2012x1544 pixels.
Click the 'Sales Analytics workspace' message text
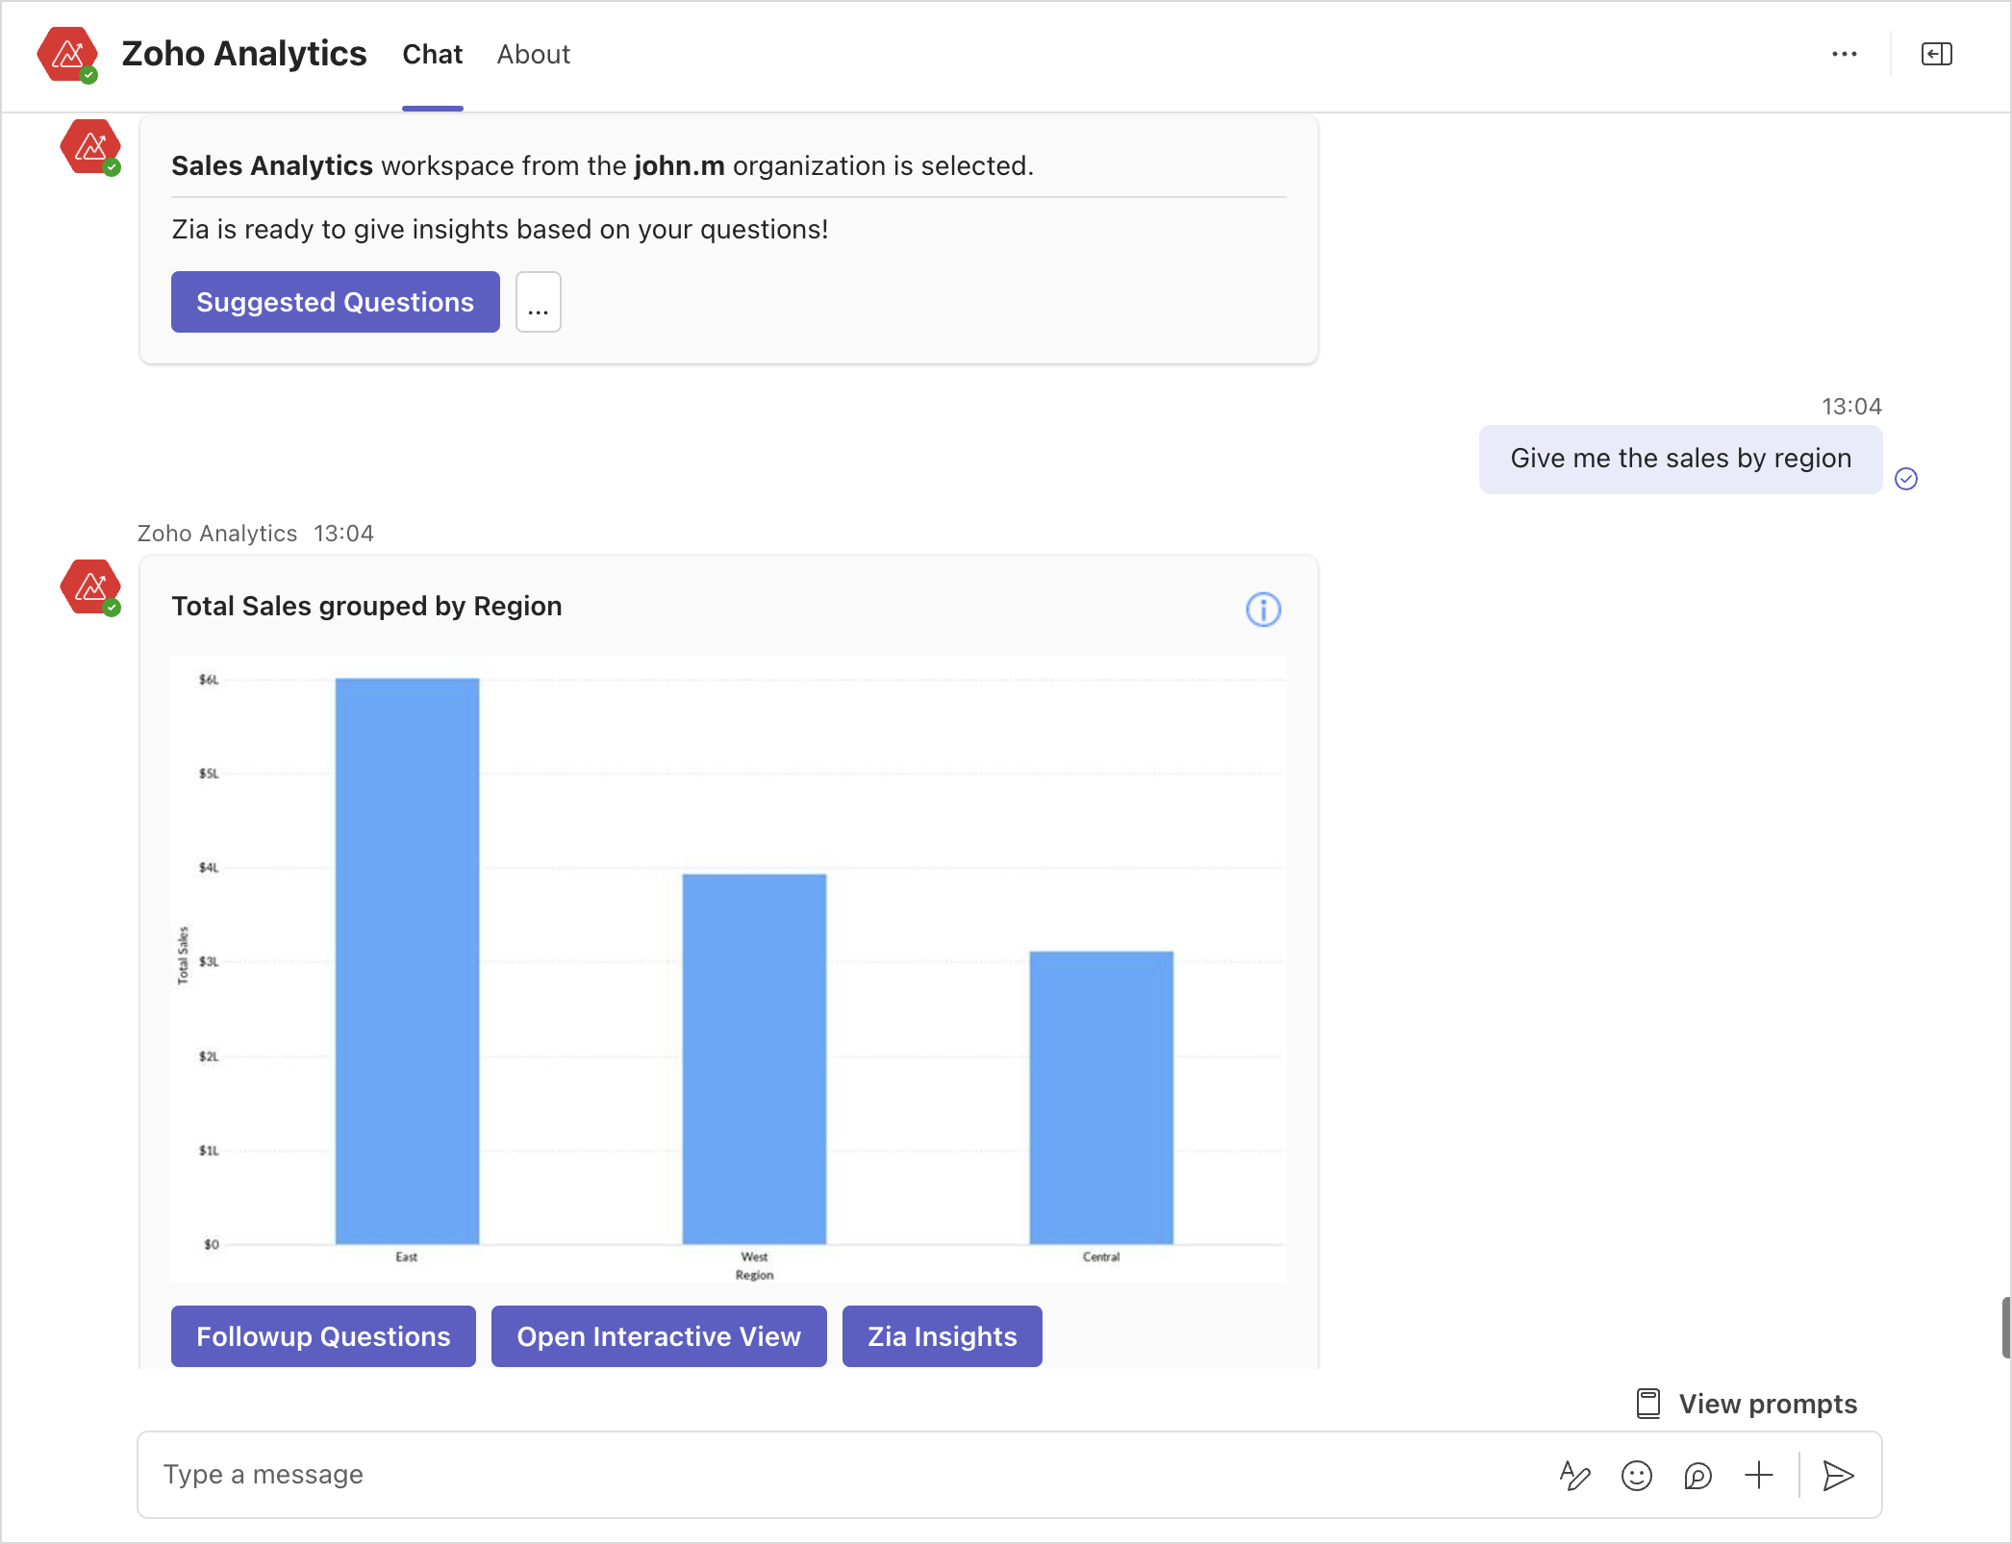click(603, 166)
